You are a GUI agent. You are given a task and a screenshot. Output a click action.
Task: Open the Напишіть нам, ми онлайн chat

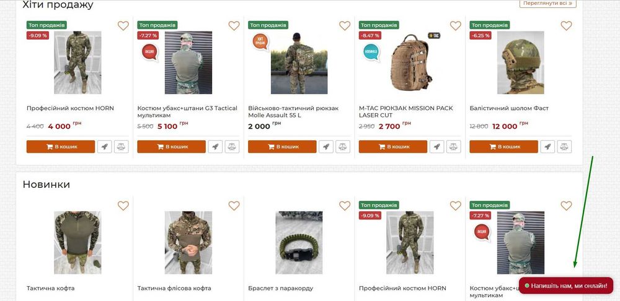[565, 286]
